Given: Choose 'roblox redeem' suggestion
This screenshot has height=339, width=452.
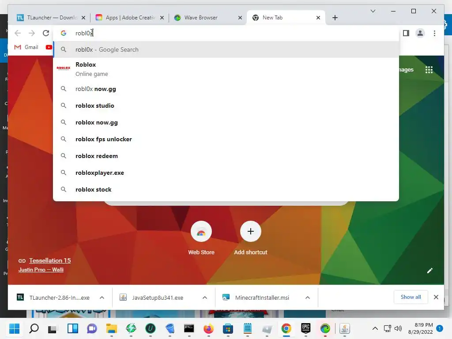Looking at the screenshot, I should 226,156.
